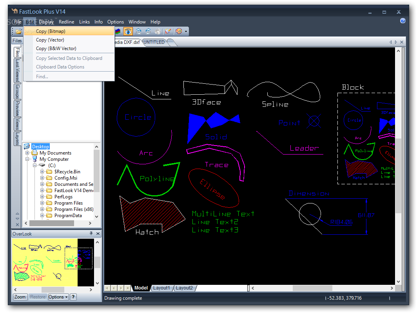Open the Preview side tab
417x313 pixels.
pos(17,108)
